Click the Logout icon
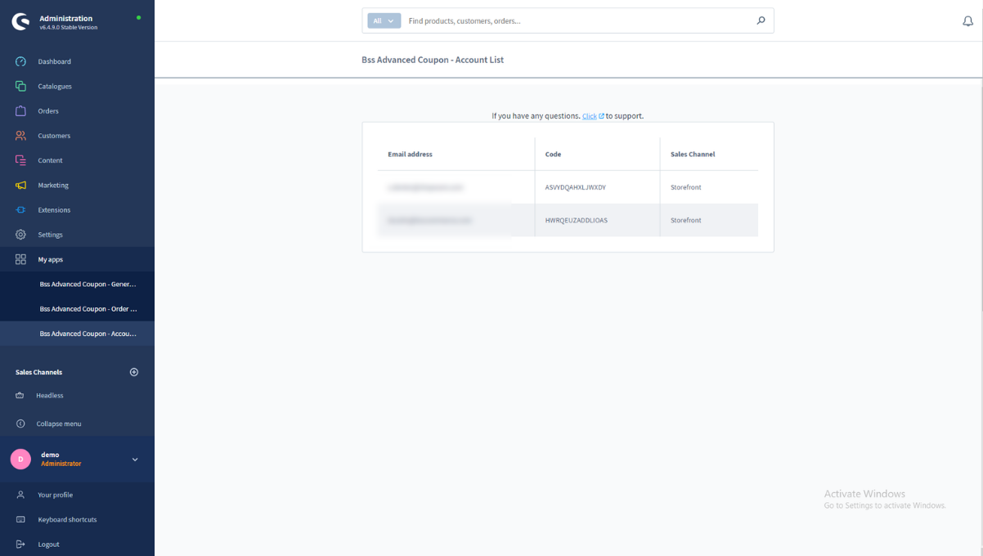 [x=20, y=545]
